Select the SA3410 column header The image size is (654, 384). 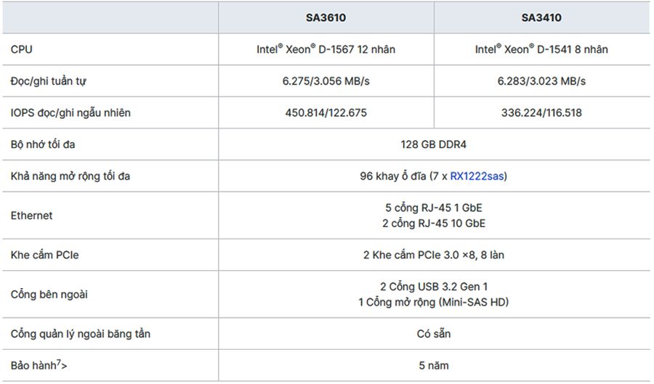pyautogui.click(x=541, y=17)
